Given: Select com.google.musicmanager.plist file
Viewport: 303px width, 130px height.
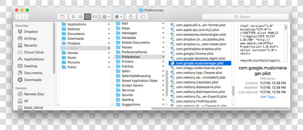Looking at the screenshot, I should (200, 63).
